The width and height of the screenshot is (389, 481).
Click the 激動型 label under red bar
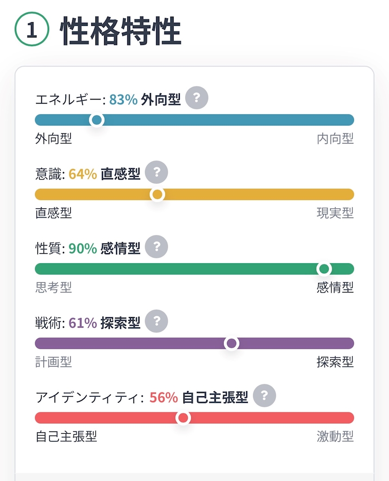[335, 436]
